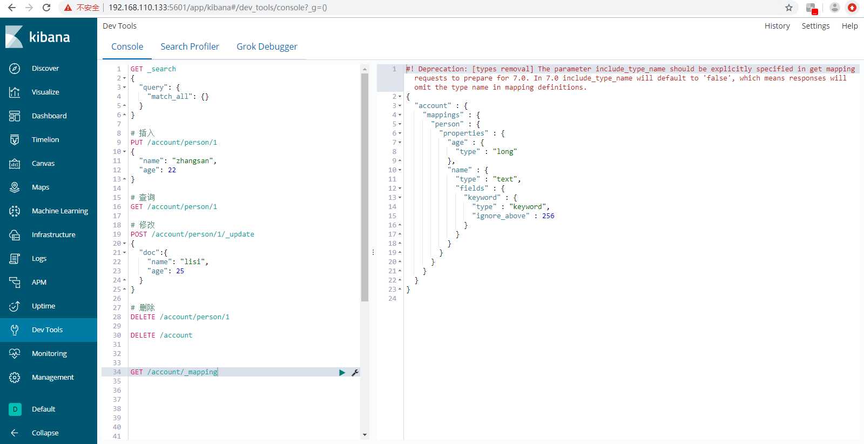
Task: Switch to the Search Profiler tab
Action: [x=190, y=47]
